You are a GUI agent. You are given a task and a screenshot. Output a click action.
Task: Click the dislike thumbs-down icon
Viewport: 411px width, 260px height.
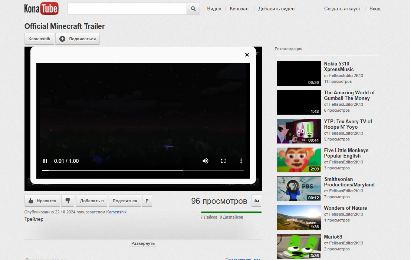click(x=68, y=201)
